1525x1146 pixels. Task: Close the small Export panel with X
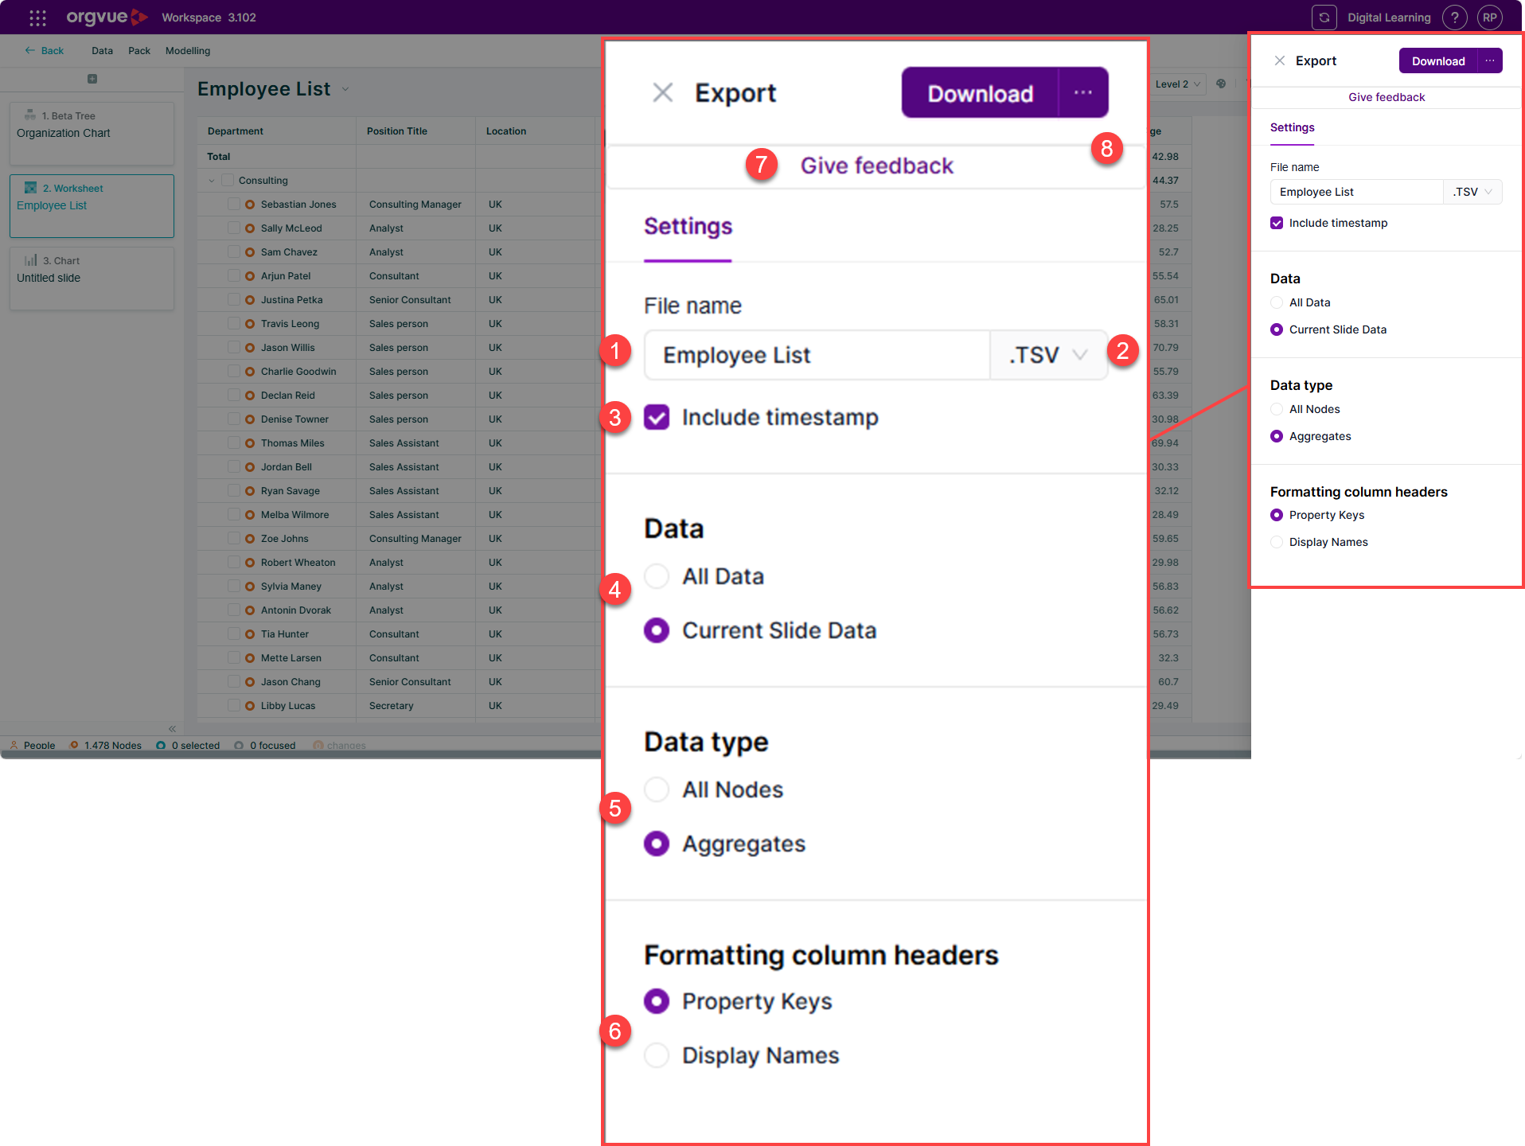(1279, 60)
